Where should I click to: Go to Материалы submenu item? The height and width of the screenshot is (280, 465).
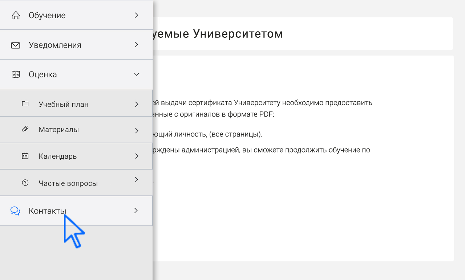pyautogui.click(x=76, y=130)
